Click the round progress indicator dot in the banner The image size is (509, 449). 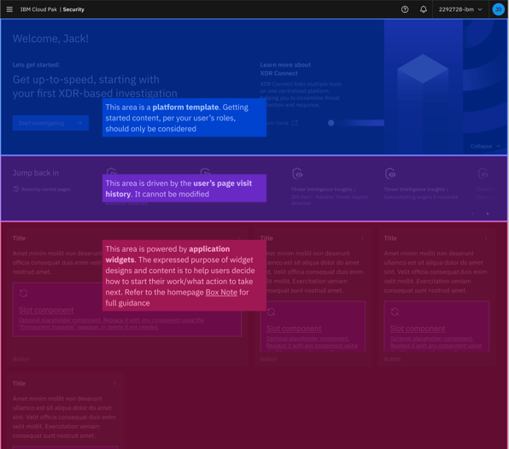(x=331, y=123)
